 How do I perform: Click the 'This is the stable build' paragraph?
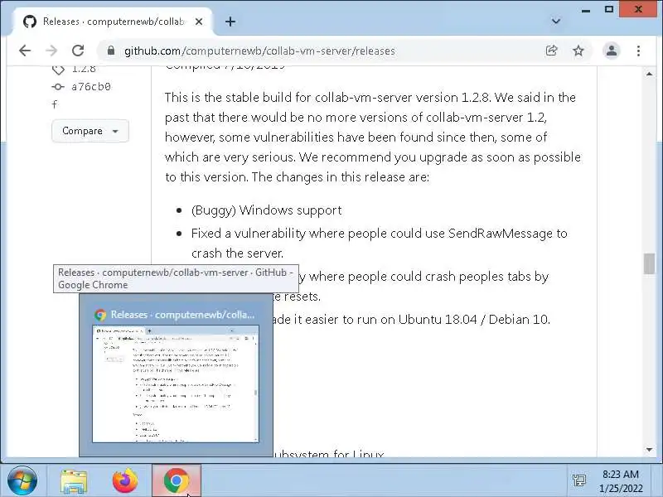(x=372, y=137)
